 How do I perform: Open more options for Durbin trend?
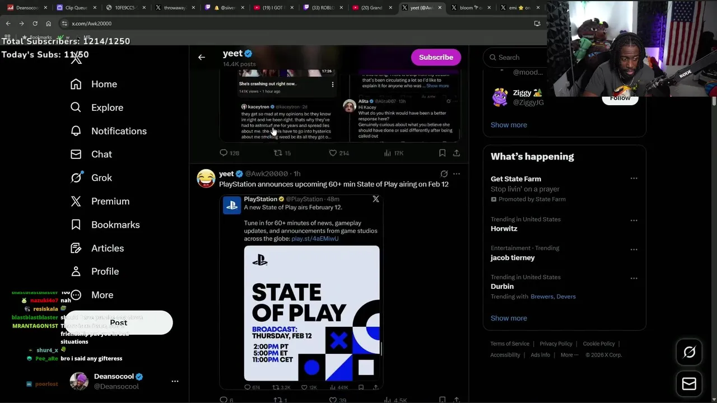634,278
